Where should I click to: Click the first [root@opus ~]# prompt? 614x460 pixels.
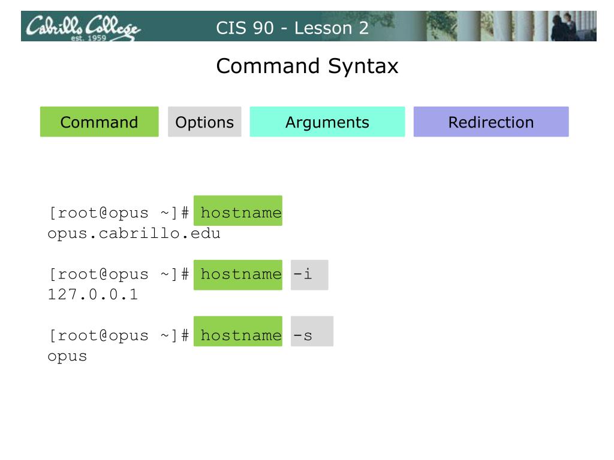pyautogui.click(x=119, y=213)
